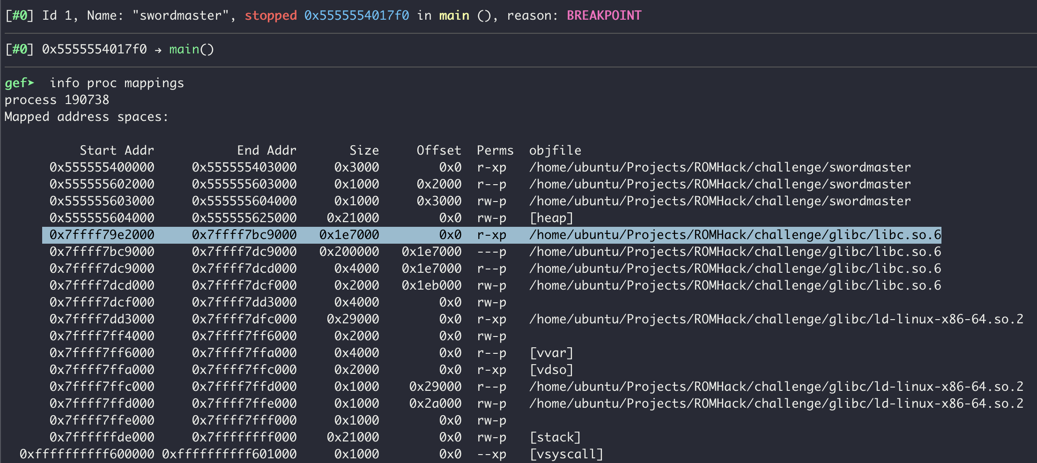Click the "info proc mappings" command text
The image size is (1037, 463).
pyautogui.click(x=117, y=83)
